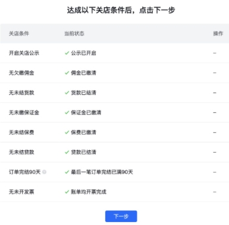Select the 当前状态 column header
The width and height of the screenshot is (229, 225).
click(x=74, y=33)
